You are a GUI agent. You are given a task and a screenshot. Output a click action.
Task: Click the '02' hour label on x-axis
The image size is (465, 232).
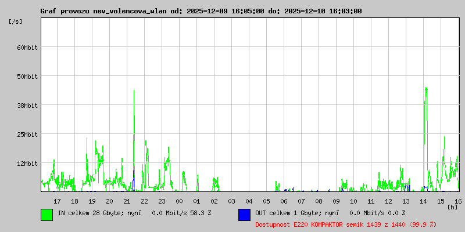click(214, 201)
